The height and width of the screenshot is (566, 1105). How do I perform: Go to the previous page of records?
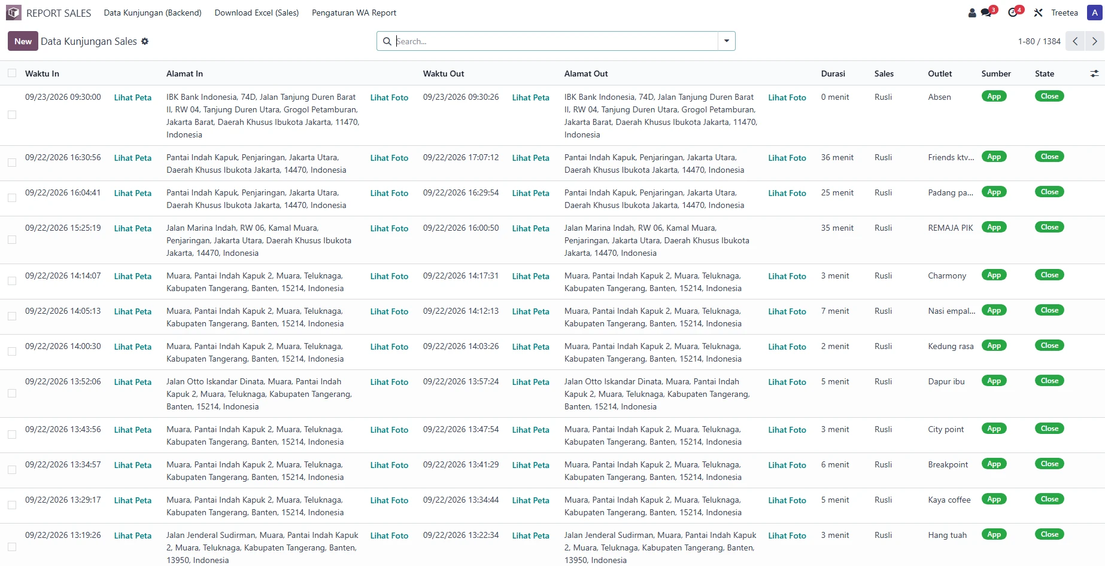point(1075,41)
